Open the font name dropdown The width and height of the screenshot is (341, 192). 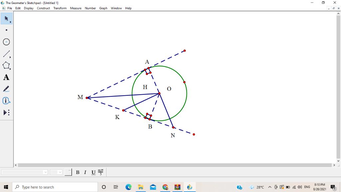(25, 172)
